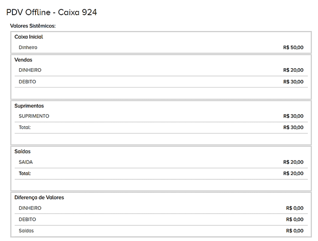Select the DINHEIRO label under Vendas
Image resolution: width=318 pixels, height=241 pixels.
[30, 70]
